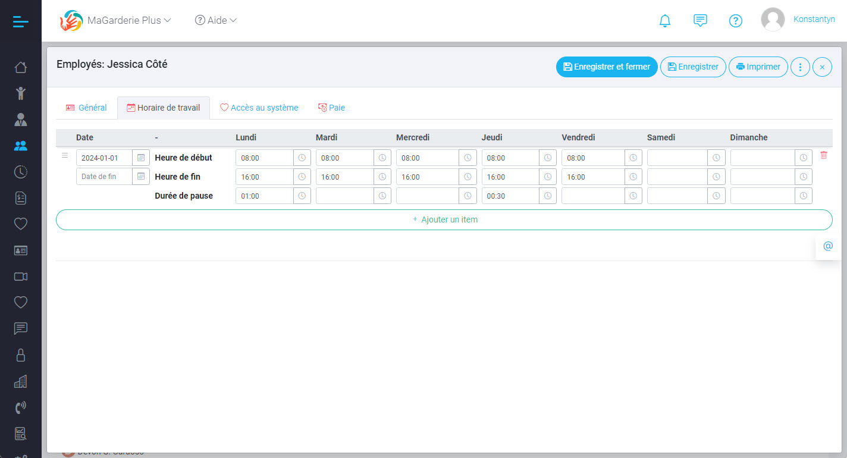This screenshot has width=847, height=458.
Task: Open the three-dot more options menu
Action: click(x=800, y=67)
